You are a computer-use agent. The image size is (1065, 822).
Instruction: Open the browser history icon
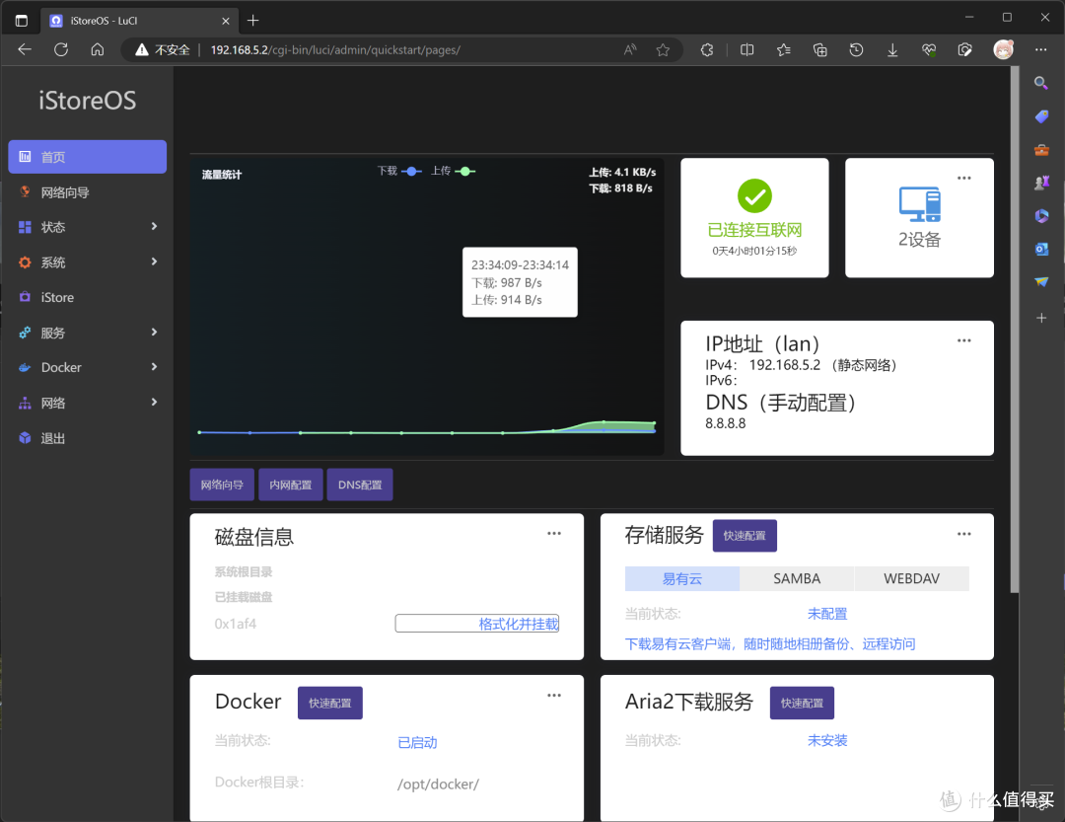(x=856, y=49)
